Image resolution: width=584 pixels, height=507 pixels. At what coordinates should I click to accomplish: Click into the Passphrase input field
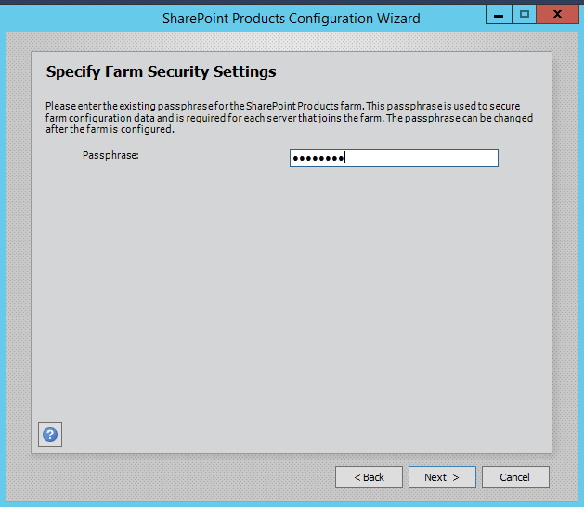394,158
